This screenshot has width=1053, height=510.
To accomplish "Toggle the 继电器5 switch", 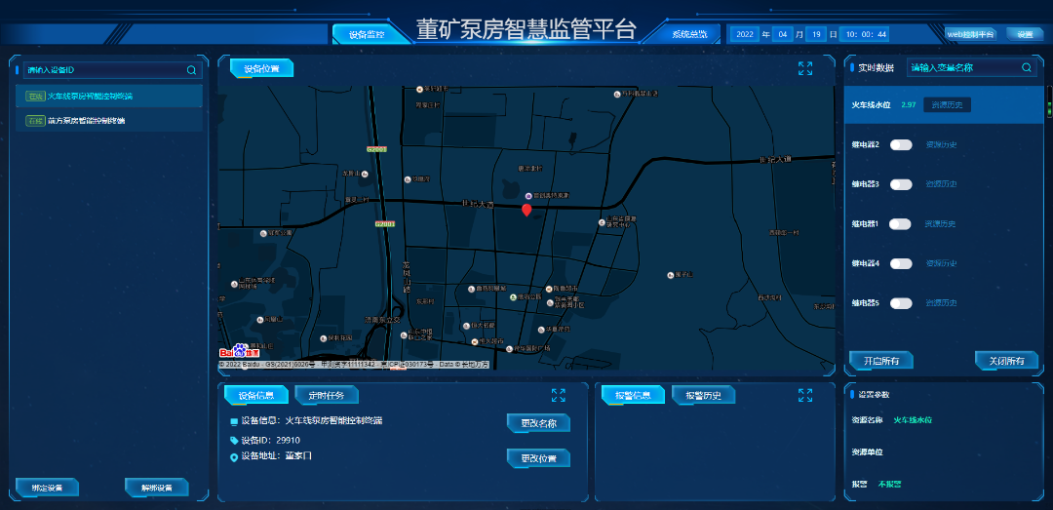I will pyautogui.click(x=901, y=303).
